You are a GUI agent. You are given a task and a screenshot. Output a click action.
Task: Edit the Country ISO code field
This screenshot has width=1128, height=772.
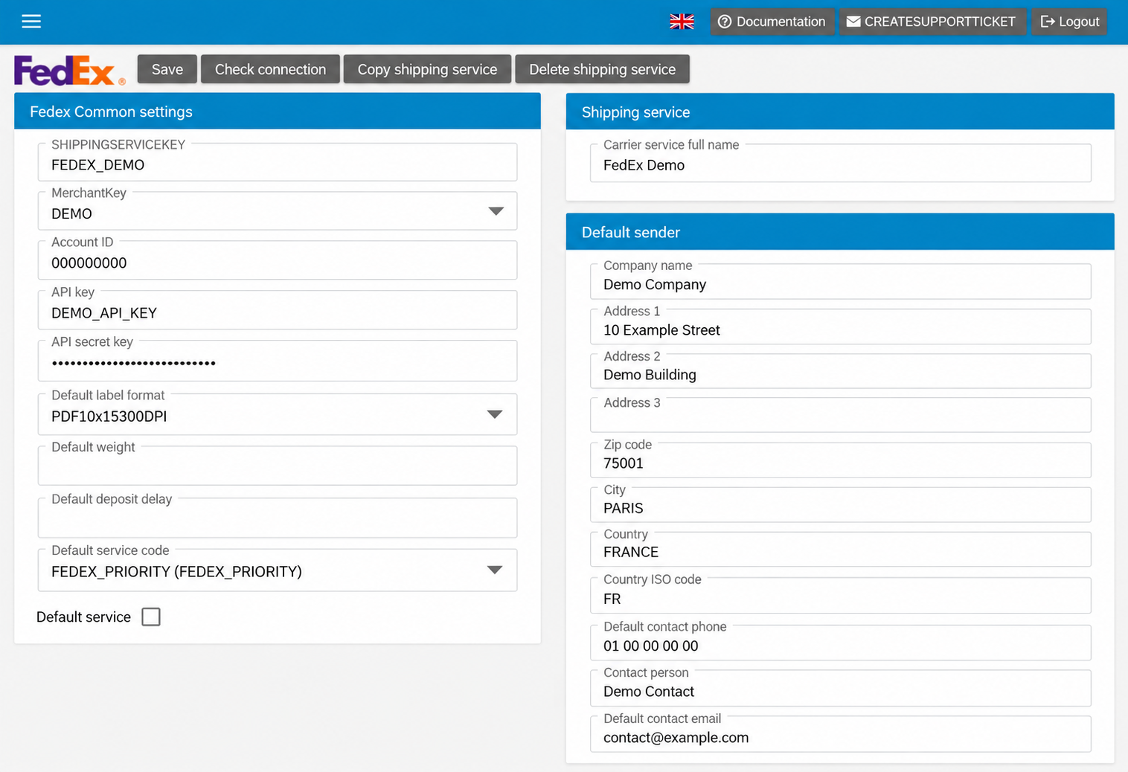(x=841, y=596)
